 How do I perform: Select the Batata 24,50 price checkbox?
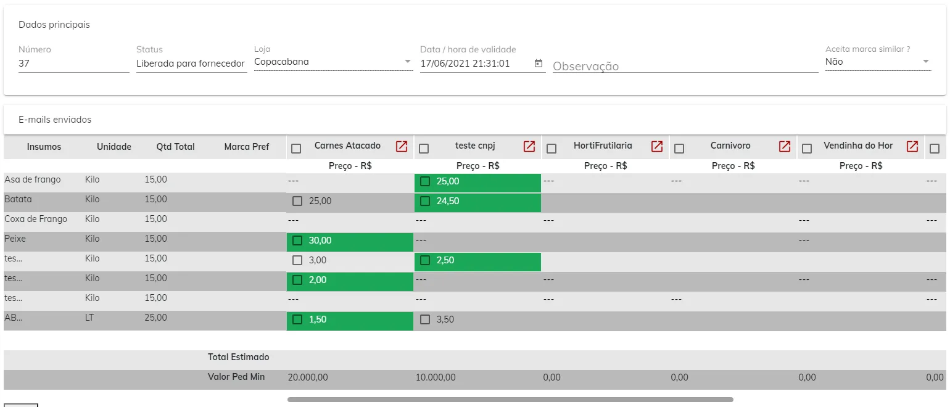click(425, 201)
